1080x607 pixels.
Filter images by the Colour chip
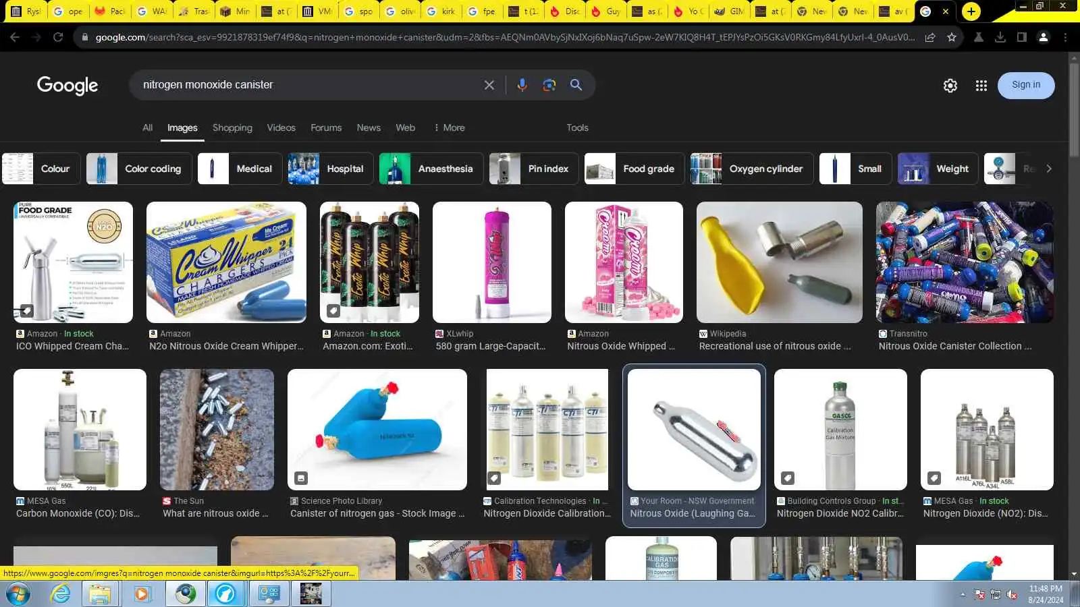(41, 169)
